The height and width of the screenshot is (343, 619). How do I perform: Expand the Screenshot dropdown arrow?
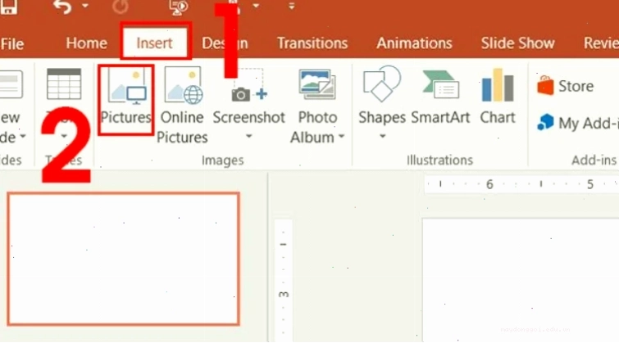[248, 137]
